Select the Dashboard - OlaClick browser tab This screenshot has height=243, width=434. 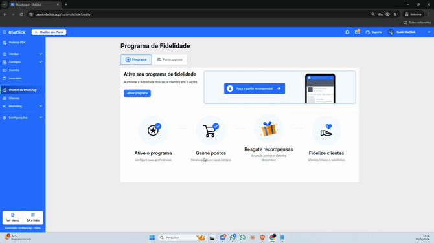click(34, 5)
